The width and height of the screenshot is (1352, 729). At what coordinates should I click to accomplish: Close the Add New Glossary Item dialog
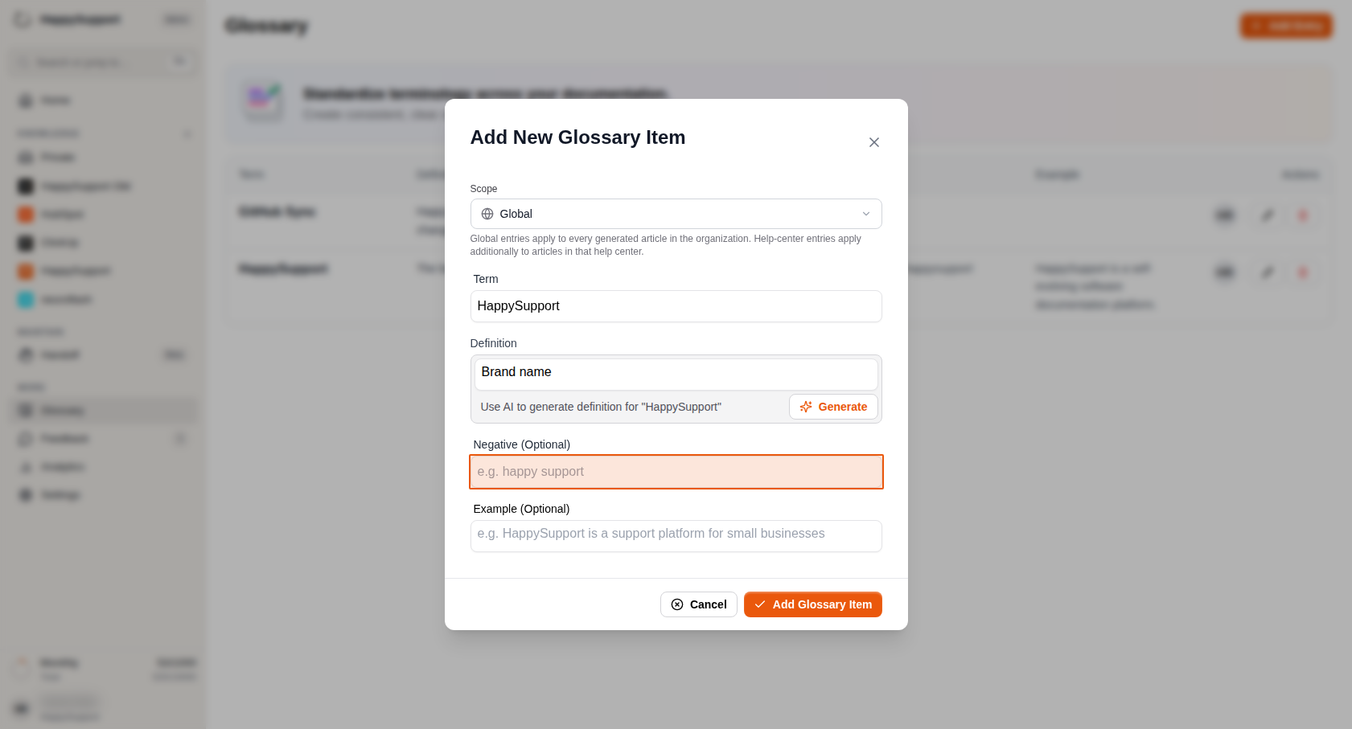[x=873, y=142]
